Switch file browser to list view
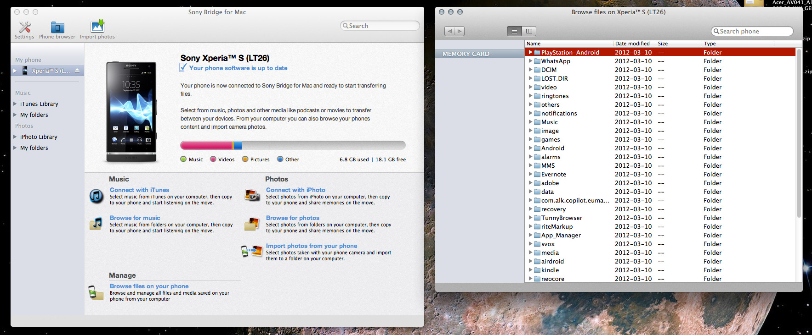The height and width of the screenshot is (335, 812). tap(514, 31)
